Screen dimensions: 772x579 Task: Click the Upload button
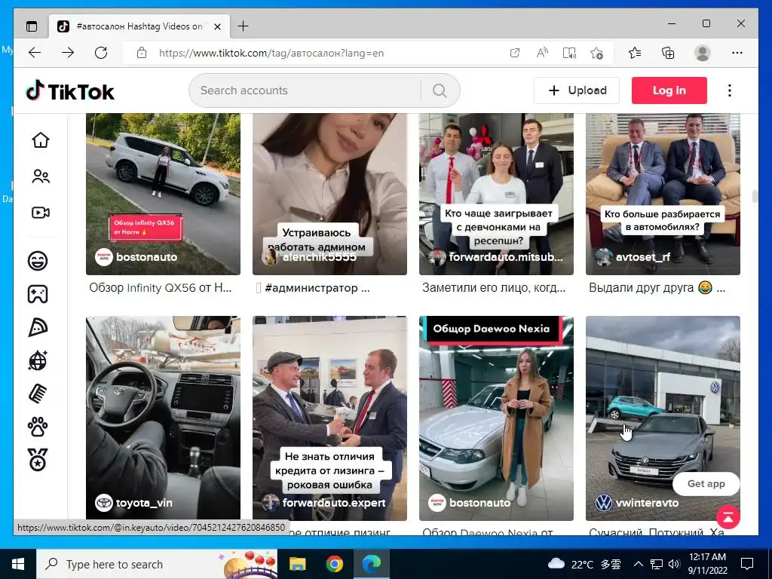577,90
